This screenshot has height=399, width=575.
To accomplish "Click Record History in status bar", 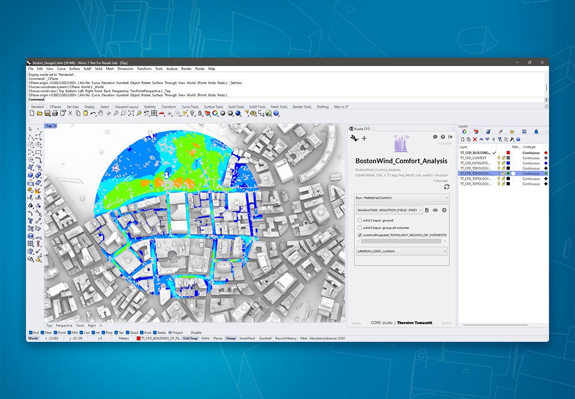I will (286, 338).
